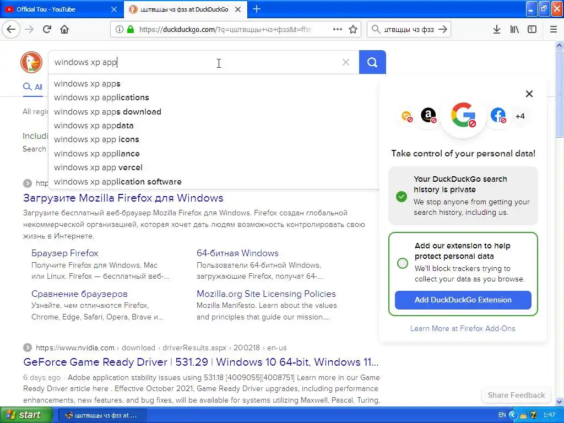Select the All search category tab
This screenshot has height=423, width=564.
32,87
